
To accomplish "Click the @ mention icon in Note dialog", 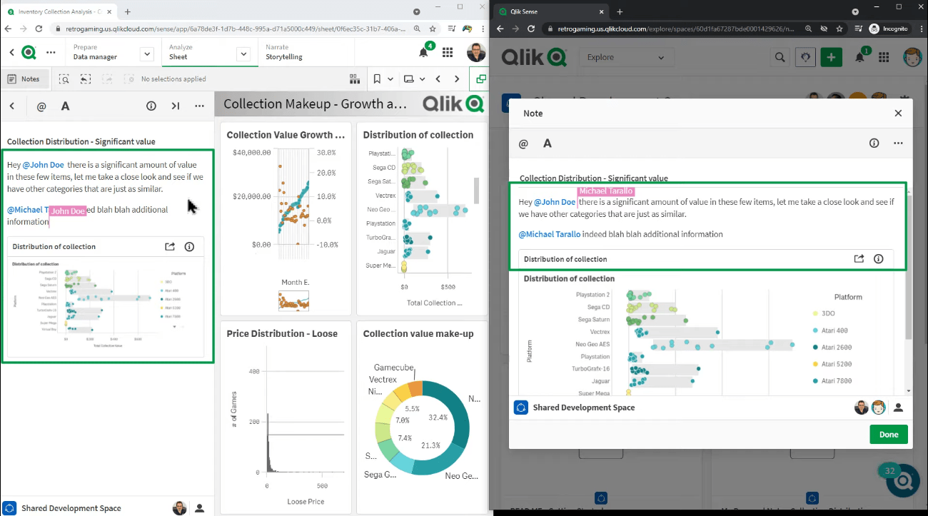I will pos(523,143).
